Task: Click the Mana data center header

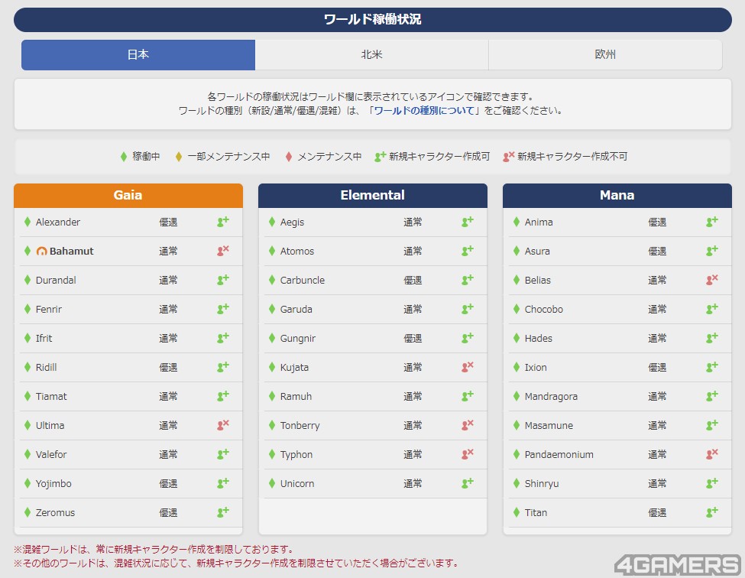Action: pyautogui.click(x=617, y=196)
